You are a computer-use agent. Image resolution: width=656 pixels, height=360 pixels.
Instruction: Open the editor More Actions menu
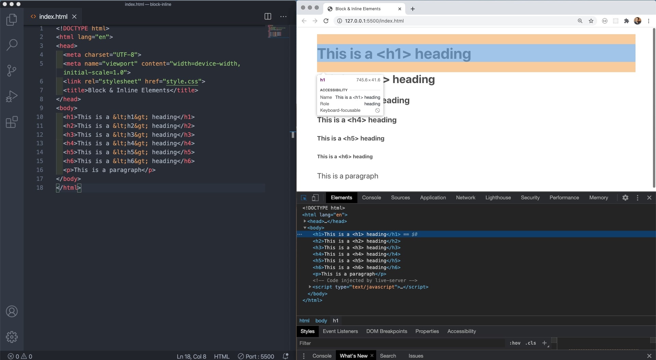click(283, 16)
